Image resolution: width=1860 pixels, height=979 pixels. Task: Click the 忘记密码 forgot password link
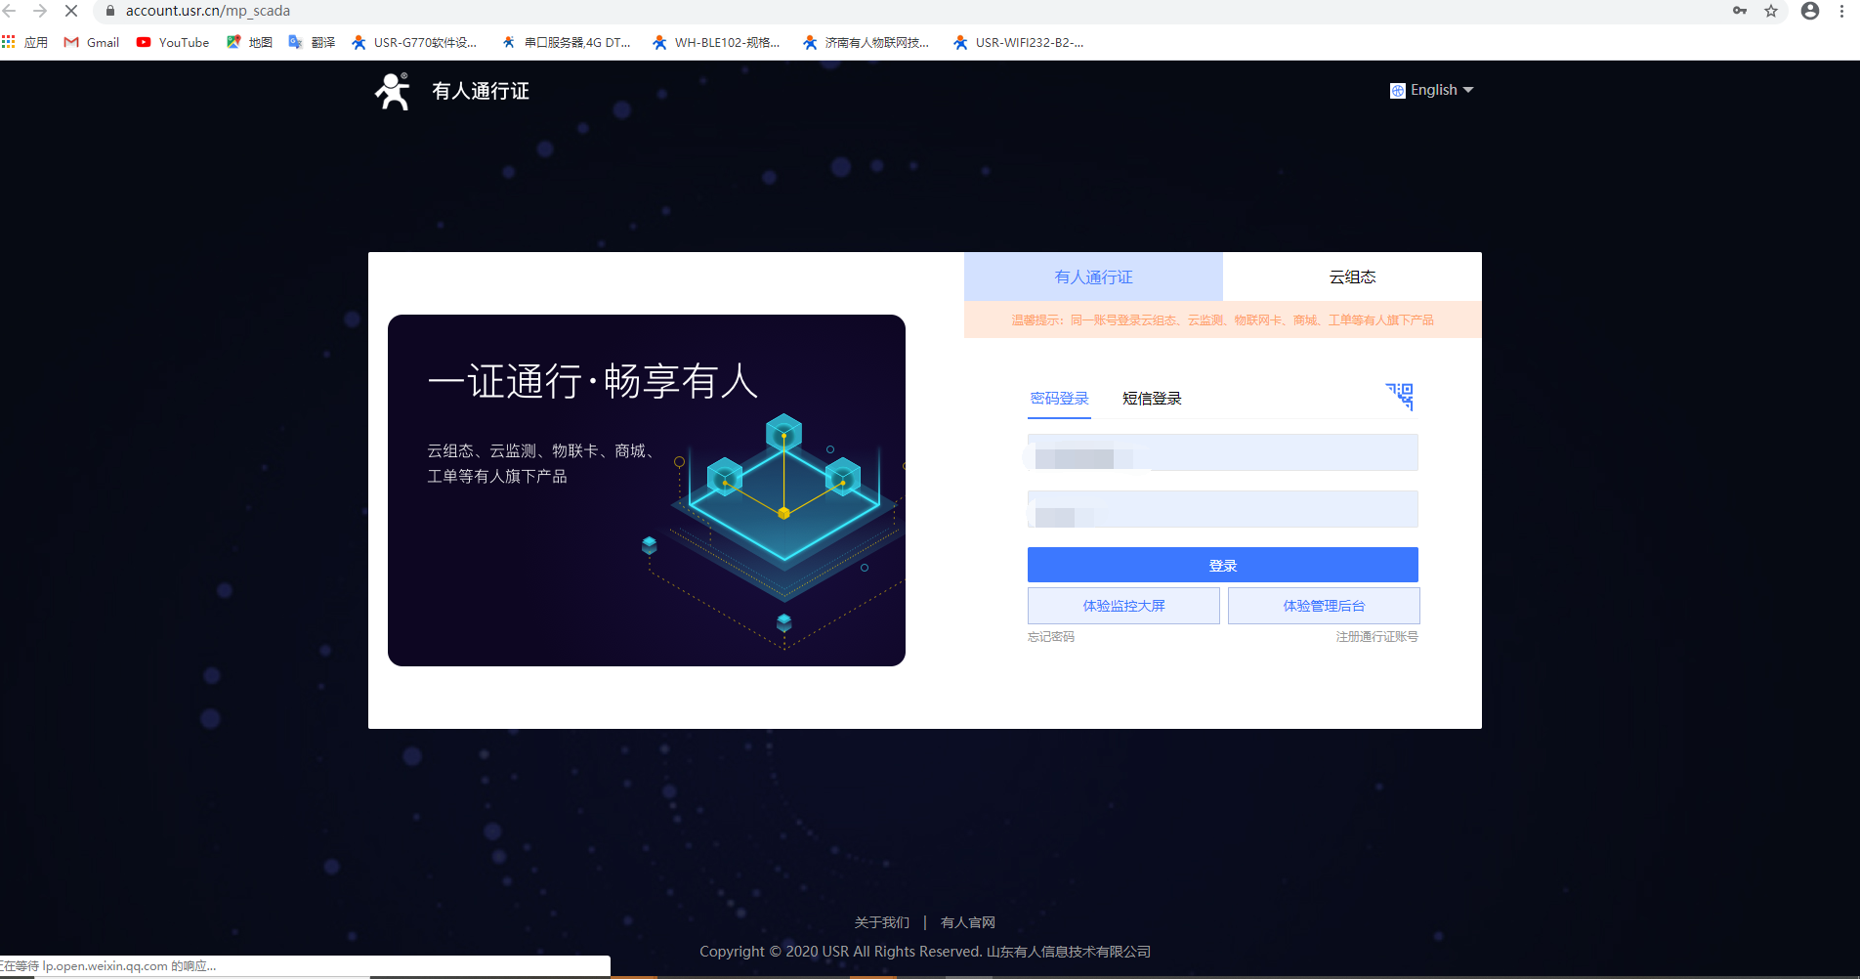point(1051,637)
